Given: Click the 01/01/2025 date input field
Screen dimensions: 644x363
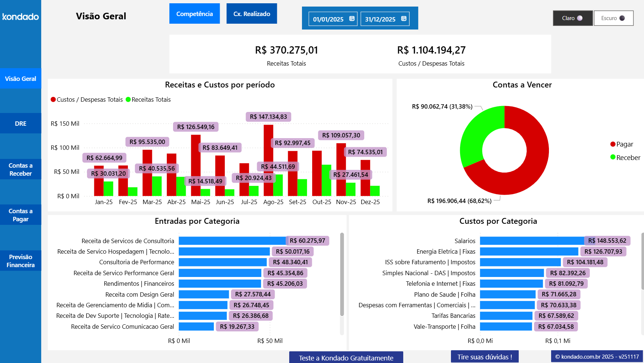Looking at the screenshot, I should (x=328, y=19).
